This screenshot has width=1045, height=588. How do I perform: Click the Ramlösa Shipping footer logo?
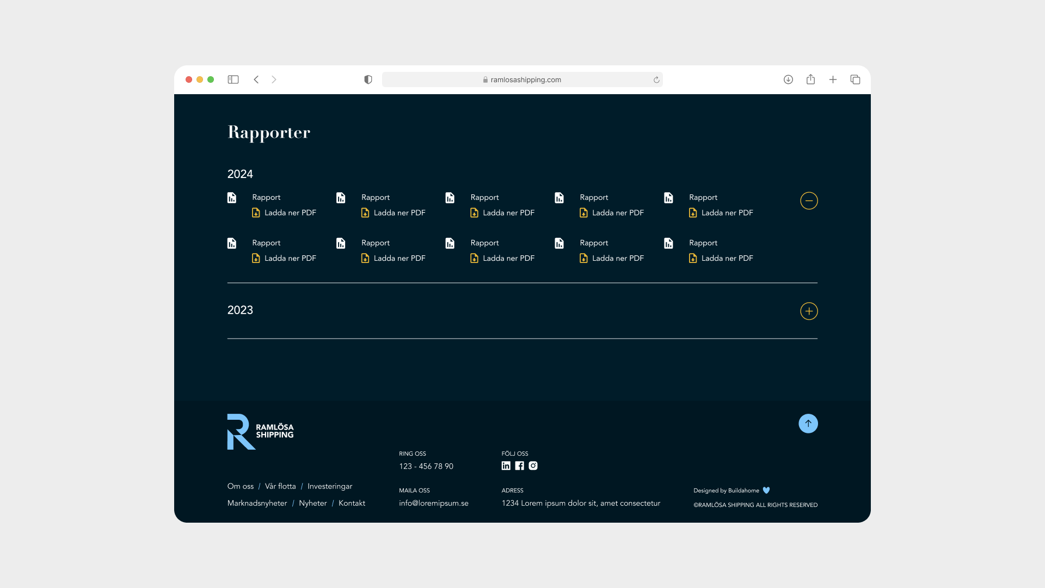coord(260,432)
